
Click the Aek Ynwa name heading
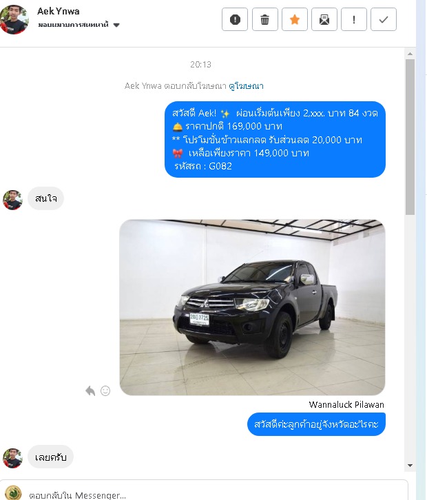click(58, 11)
